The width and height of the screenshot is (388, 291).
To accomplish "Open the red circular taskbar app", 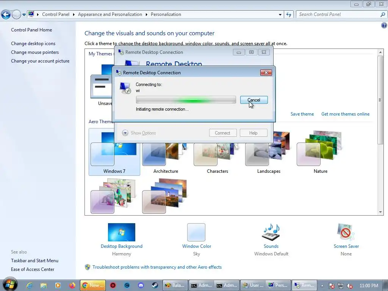I will click(113, 285).
